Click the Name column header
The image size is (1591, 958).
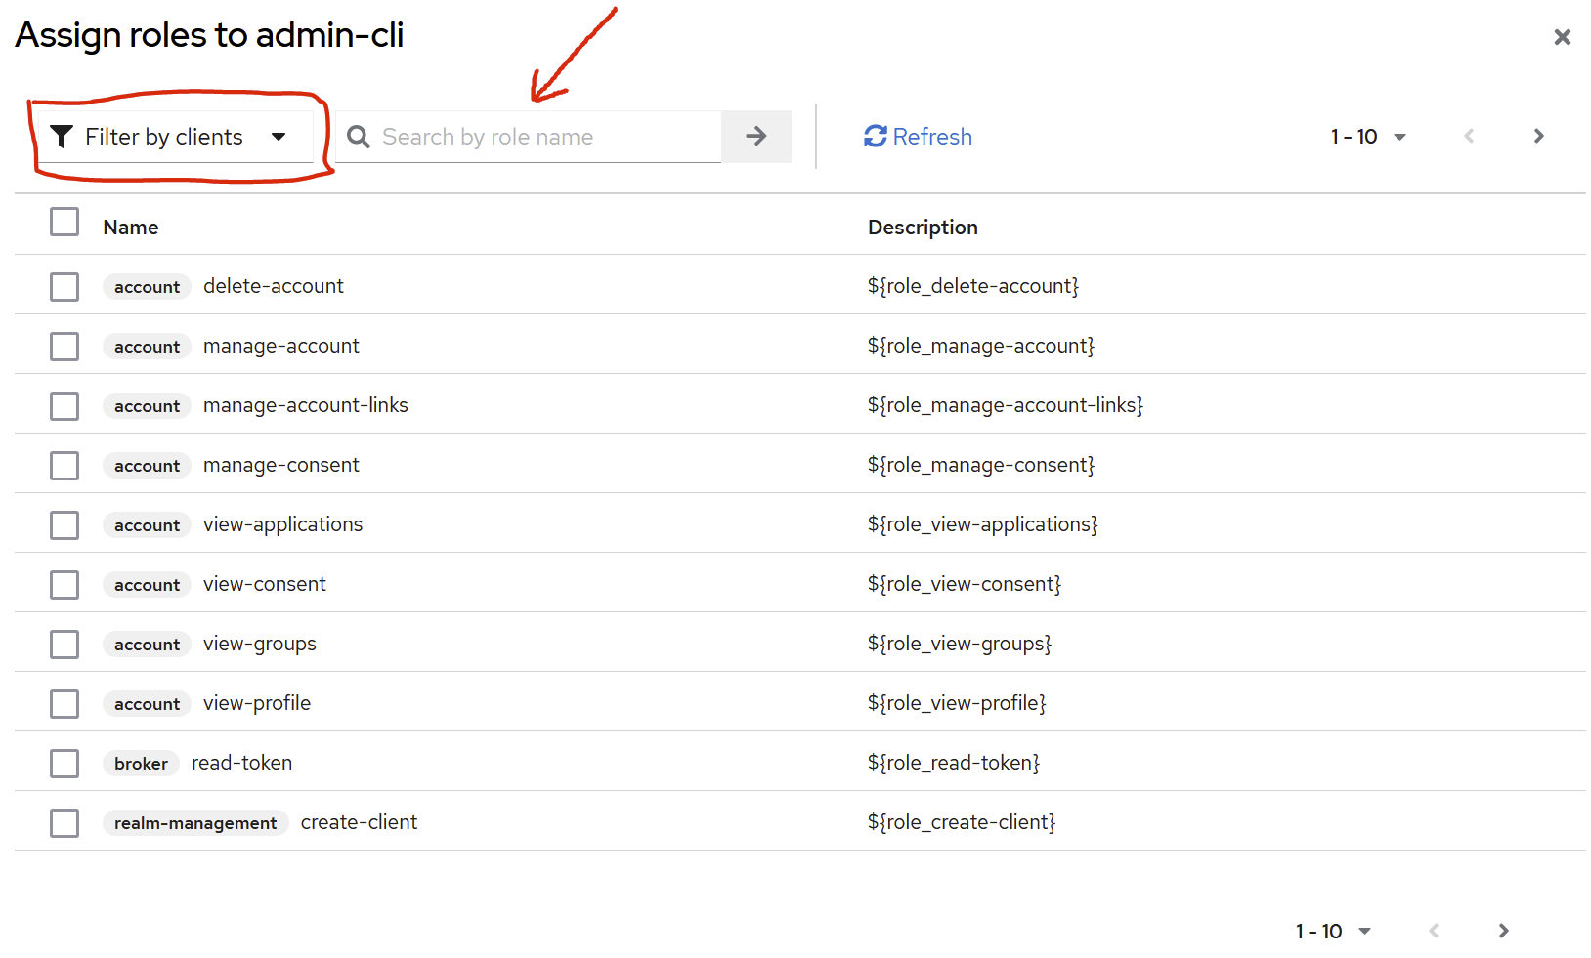click(131, 228)
